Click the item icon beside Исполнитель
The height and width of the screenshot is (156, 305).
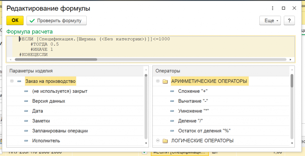[x=26, y=141]
